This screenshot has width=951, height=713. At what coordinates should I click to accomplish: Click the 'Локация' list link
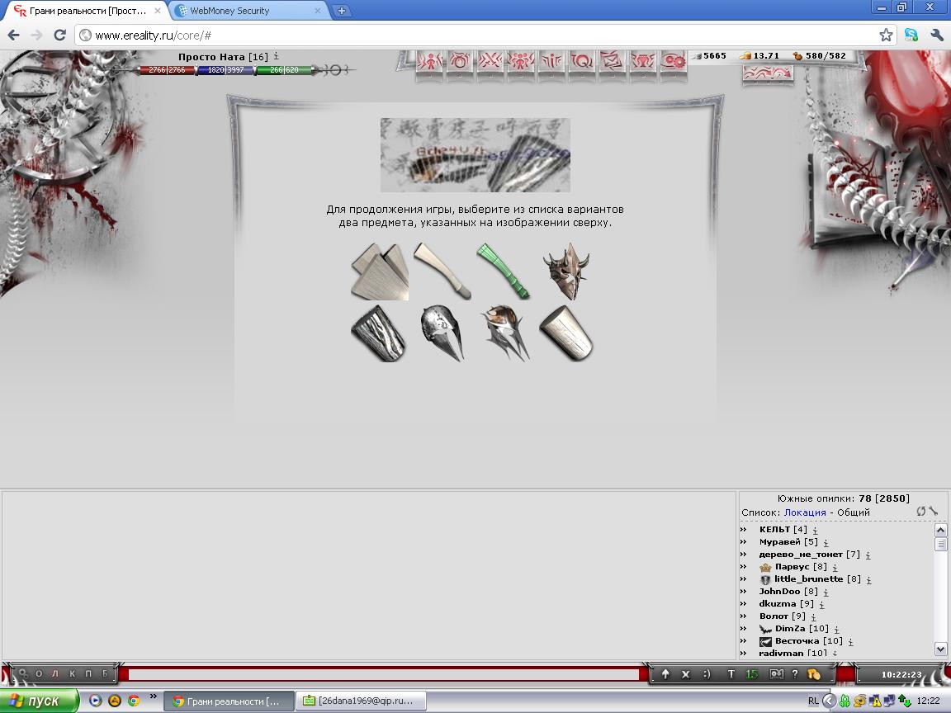tap(805, 512)
